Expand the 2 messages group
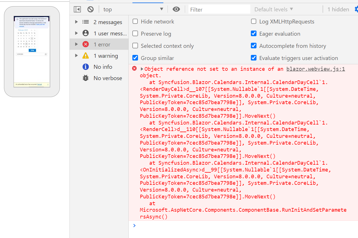358x238 pixels. (76, 22)
